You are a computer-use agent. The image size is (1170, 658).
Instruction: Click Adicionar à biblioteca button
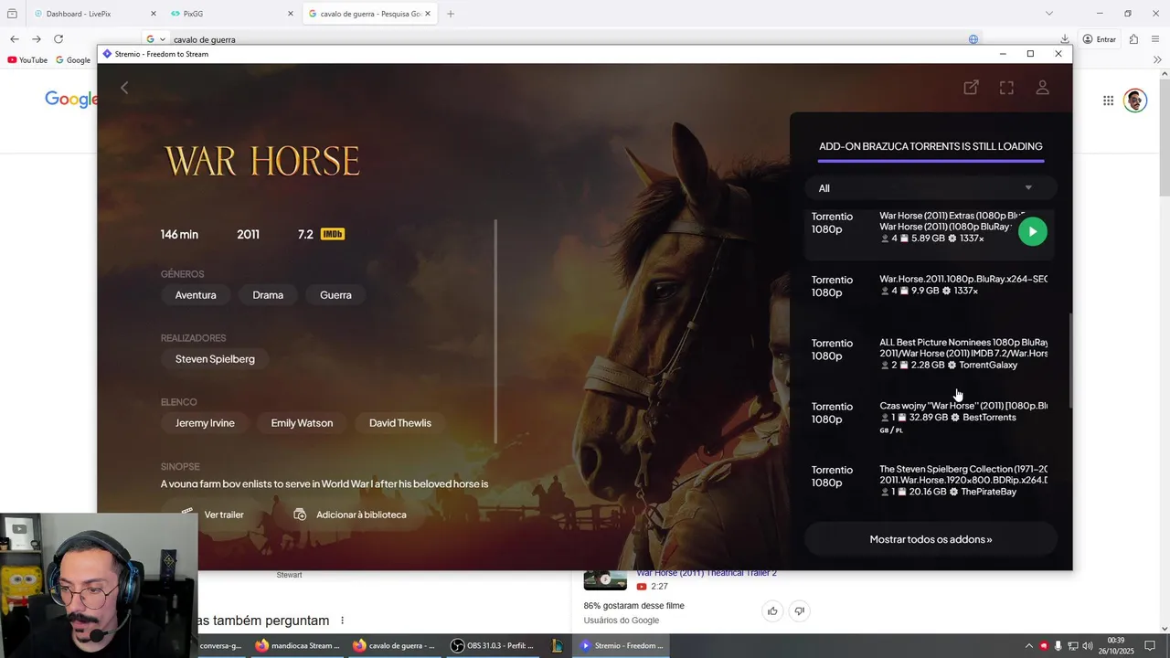point(350,515)
